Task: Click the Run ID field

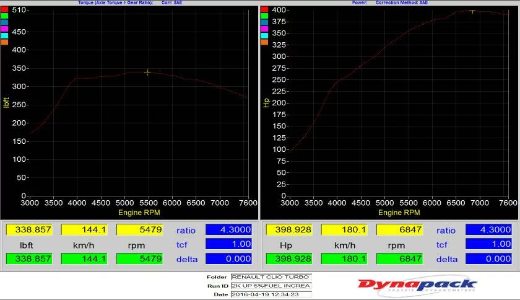Action: pos(271,286)
